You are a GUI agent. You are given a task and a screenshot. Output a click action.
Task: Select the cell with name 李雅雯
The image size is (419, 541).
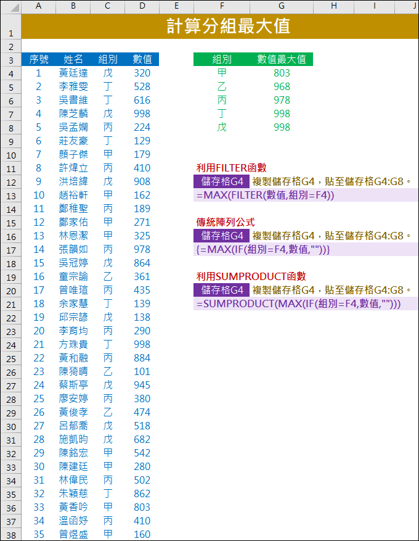point(73,86)
